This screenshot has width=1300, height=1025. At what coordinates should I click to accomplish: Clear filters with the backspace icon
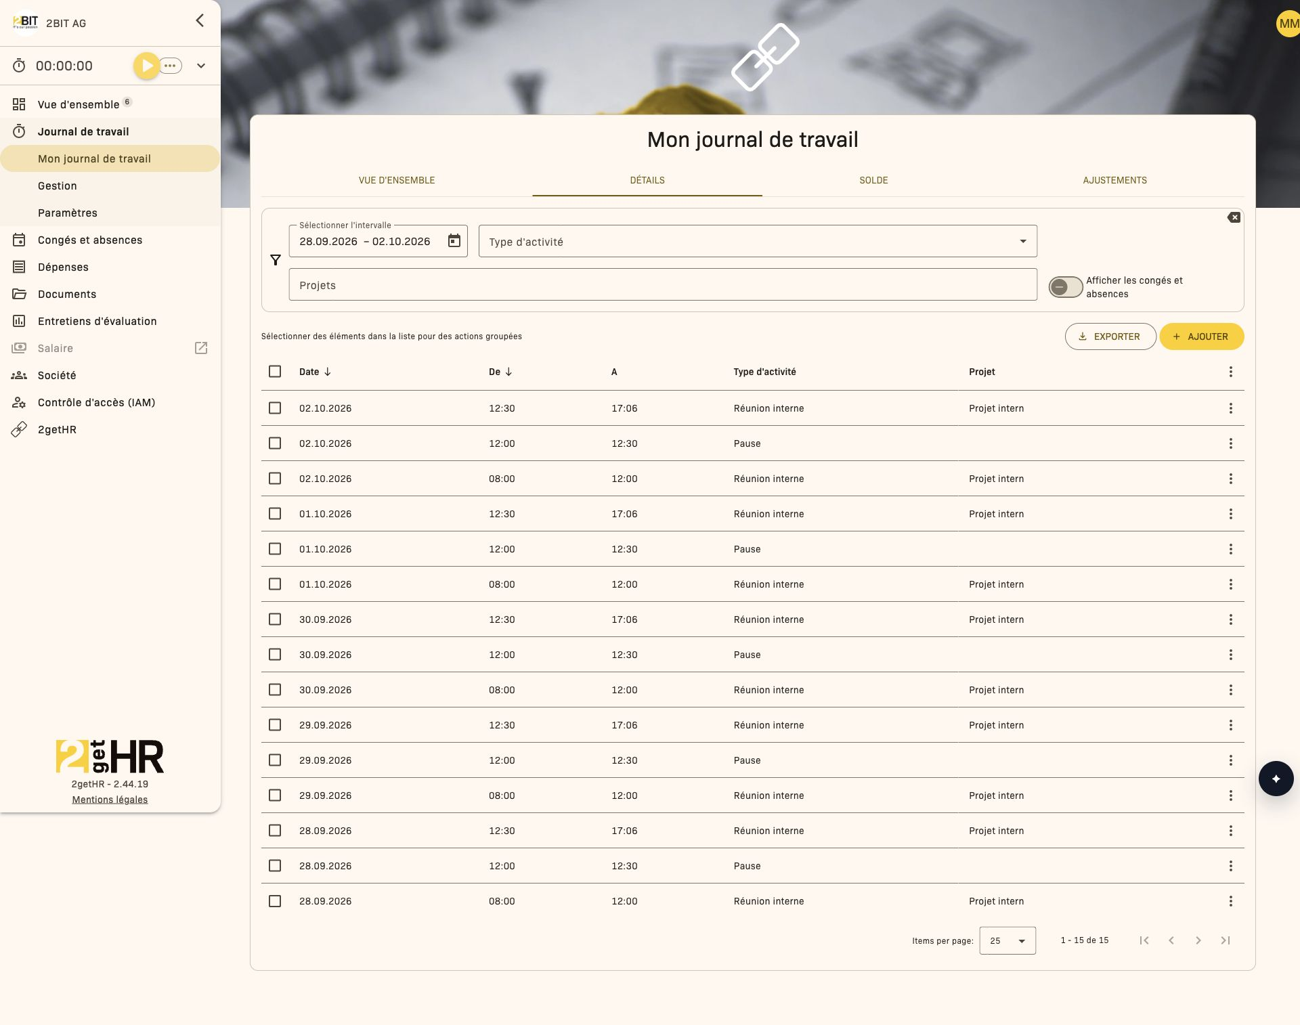point(1234,217)
